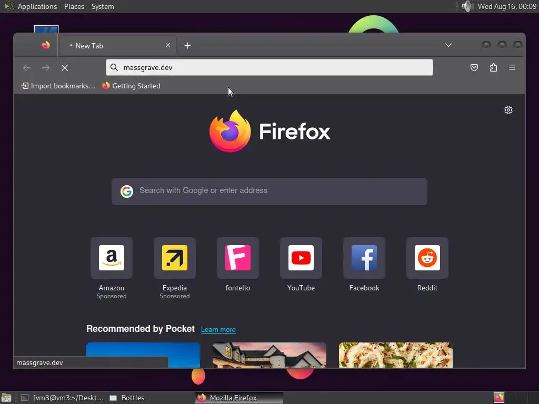Open the blue Pocket story thumbnail
The height and width of the screenshot is (404, 539).
[x=143, y=355]
